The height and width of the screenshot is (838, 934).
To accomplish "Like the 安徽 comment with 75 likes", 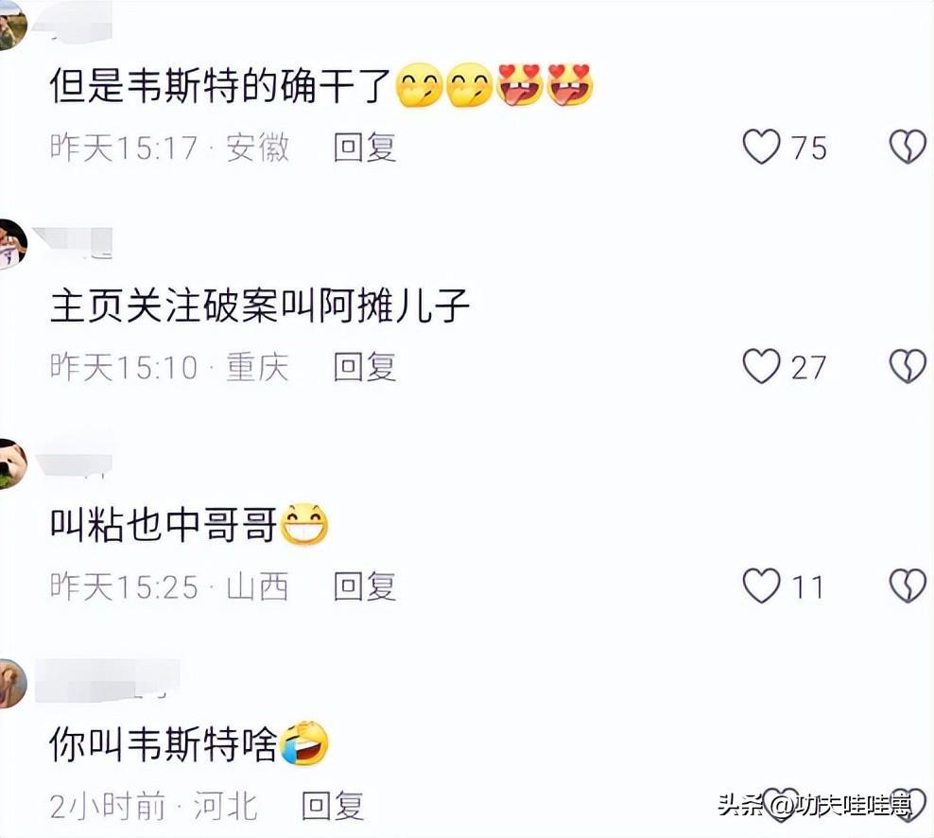I will [x=761, y=147].
